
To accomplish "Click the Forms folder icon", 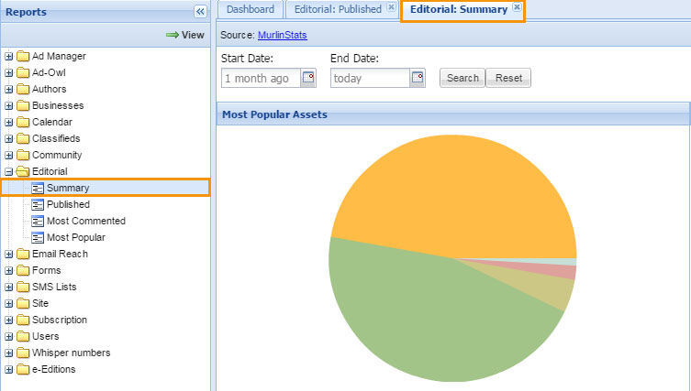I will coord(23,270).
